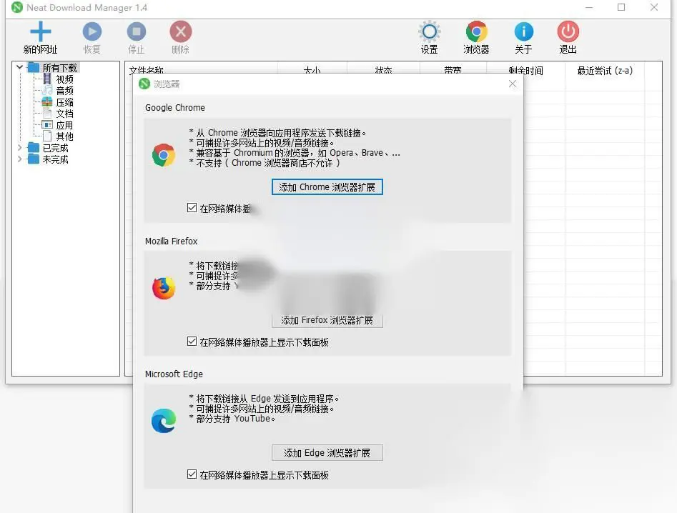Minimize the Neat Download Manager window

click(x=589, y=7)
